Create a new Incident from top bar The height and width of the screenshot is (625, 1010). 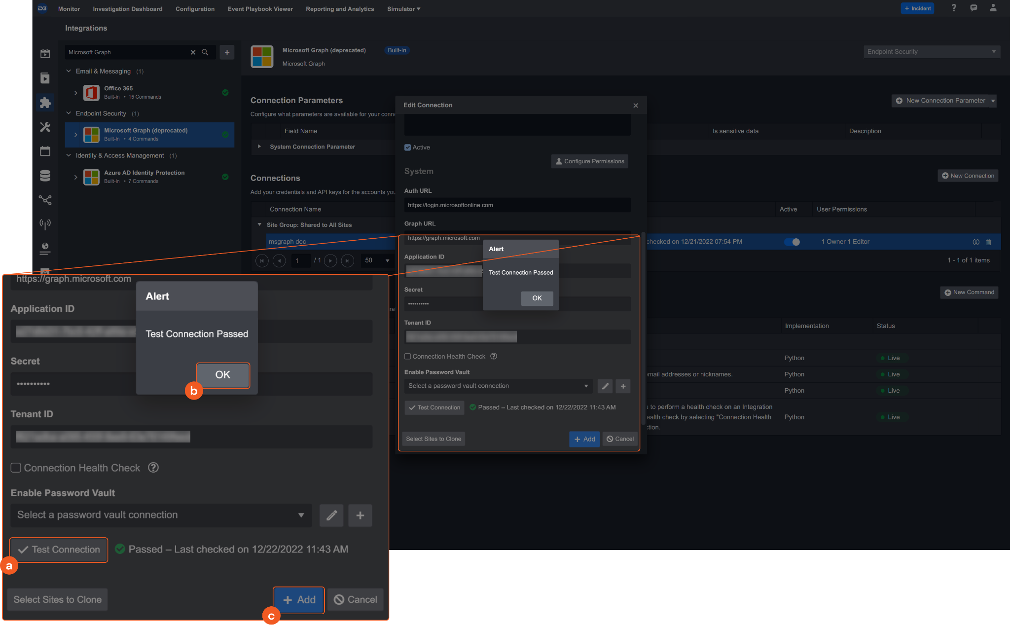(x=917, y=8)
